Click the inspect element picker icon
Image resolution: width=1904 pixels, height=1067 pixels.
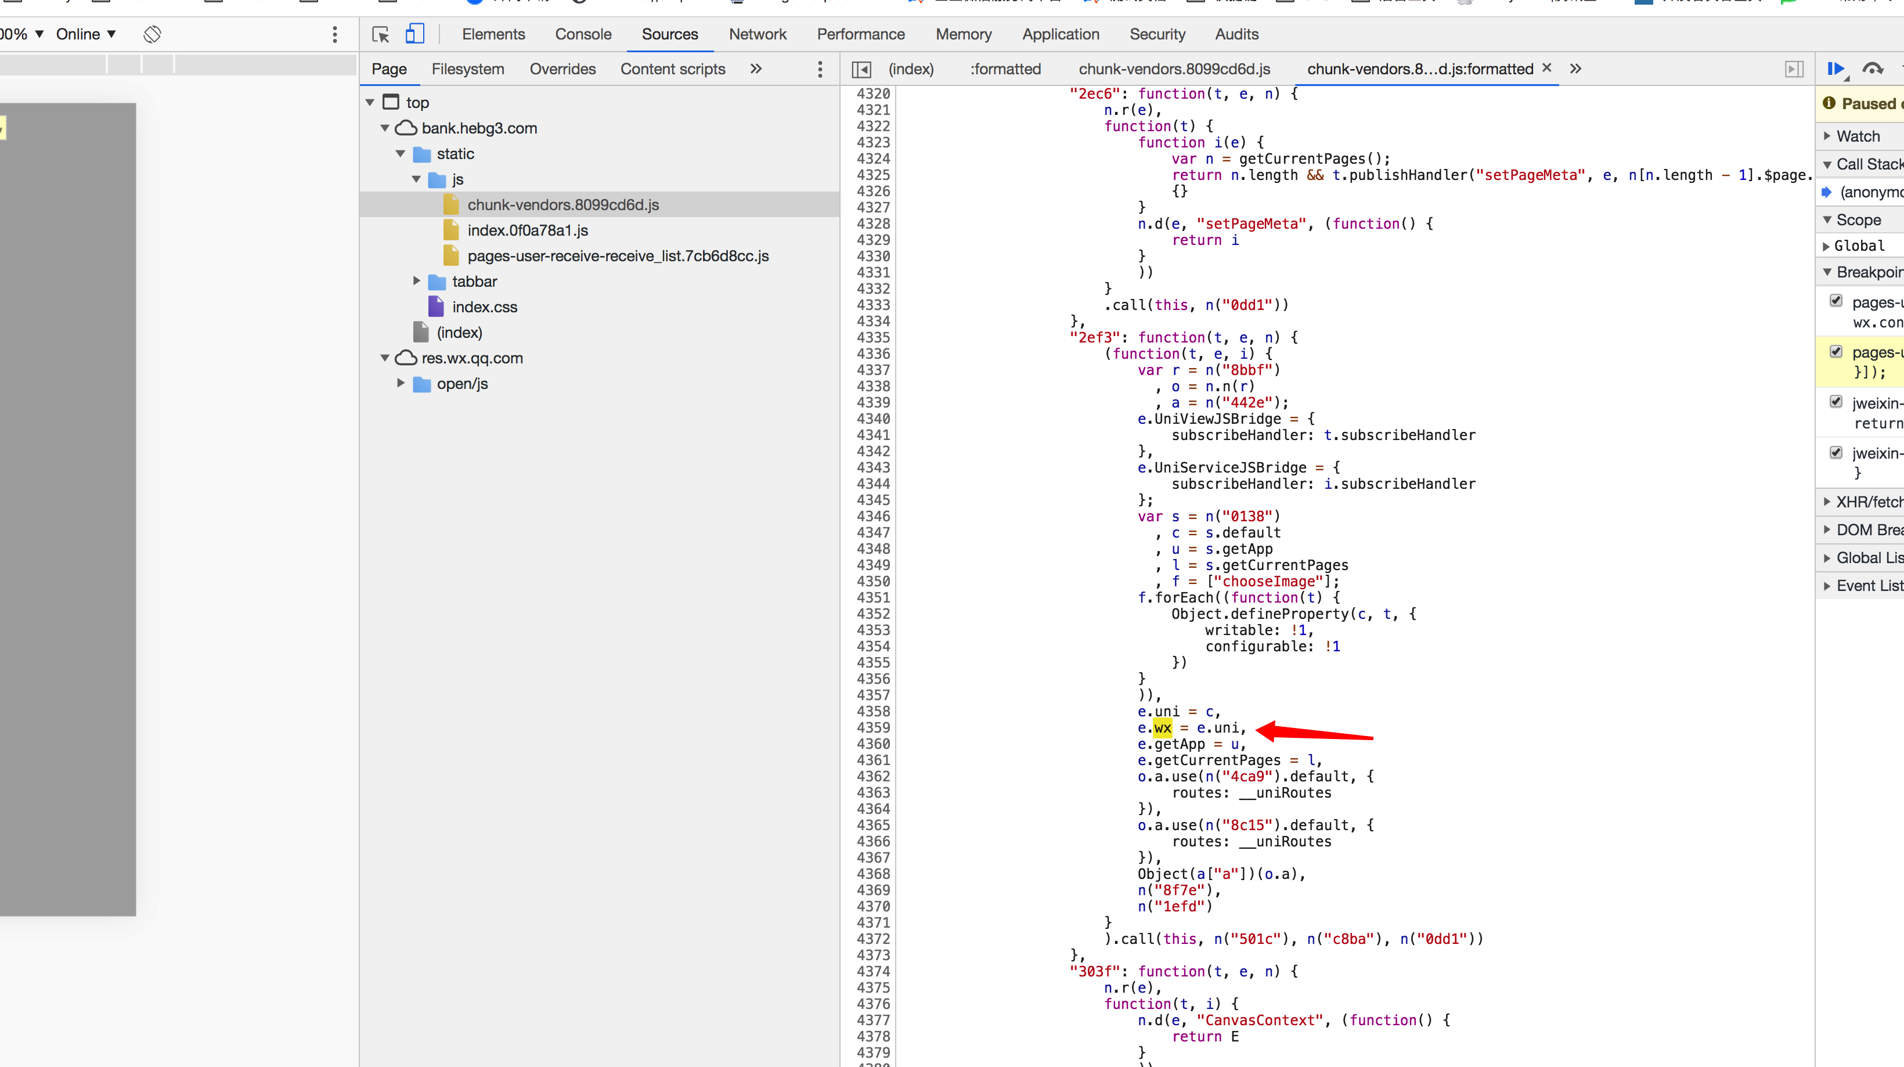380,34
